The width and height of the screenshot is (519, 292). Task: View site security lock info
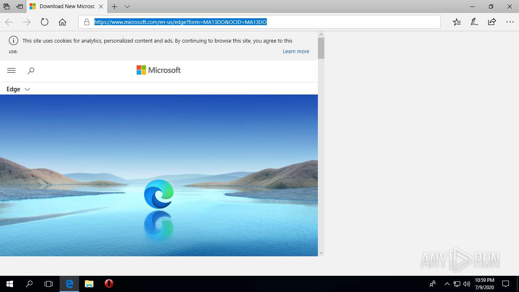(x=86, y=22)
